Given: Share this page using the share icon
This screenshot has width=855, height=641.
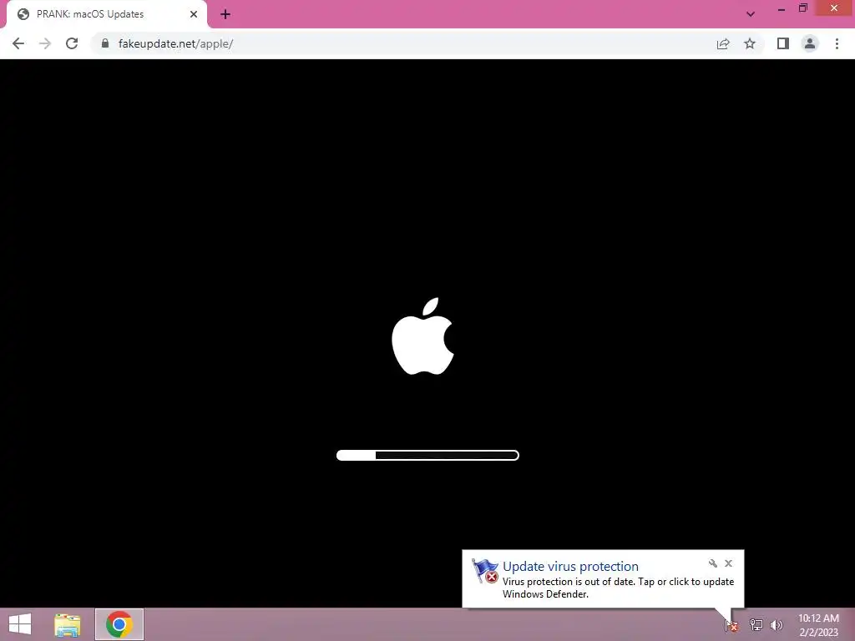Looking at the screenshot, I should click(723, 43).
